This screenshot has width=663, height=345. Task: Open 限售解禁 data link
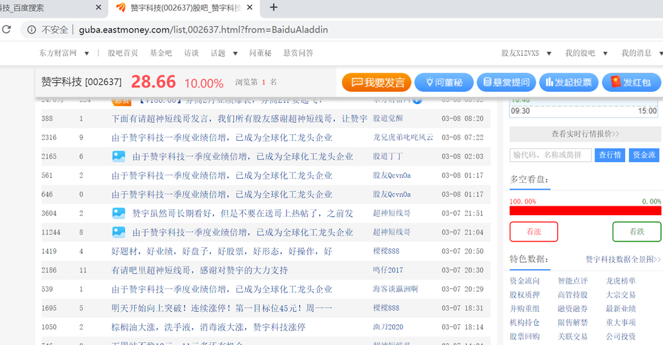pyautogui.click(x=573, y=323)
